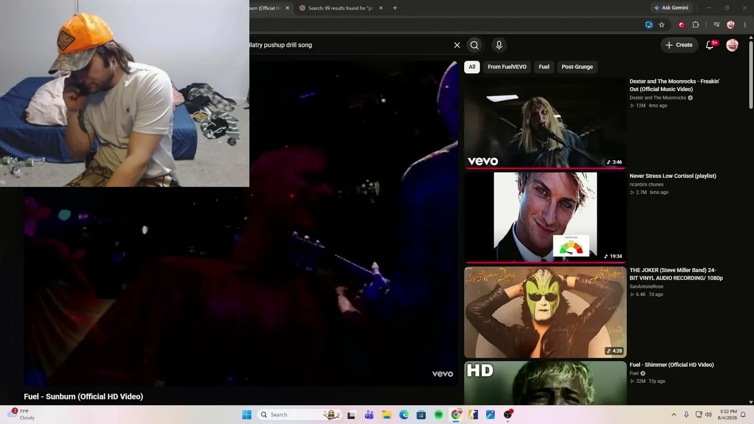The height and width of the screenshot is (424, 754).
Task: Select the Post-Grunge filter chip
Action: [577, 67]
